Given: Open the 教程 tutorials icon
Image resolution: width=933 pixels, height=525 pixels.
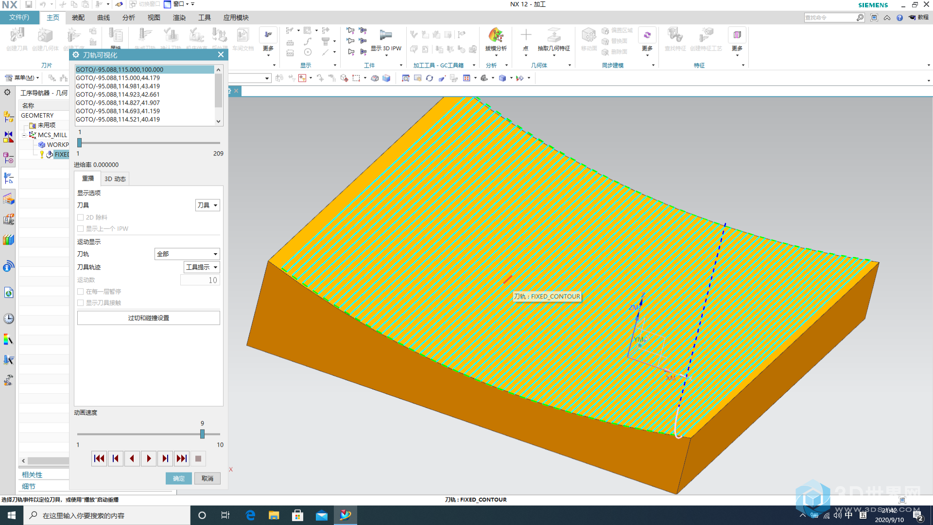Looking at the screenshot, I should click(x=918, y=17).
